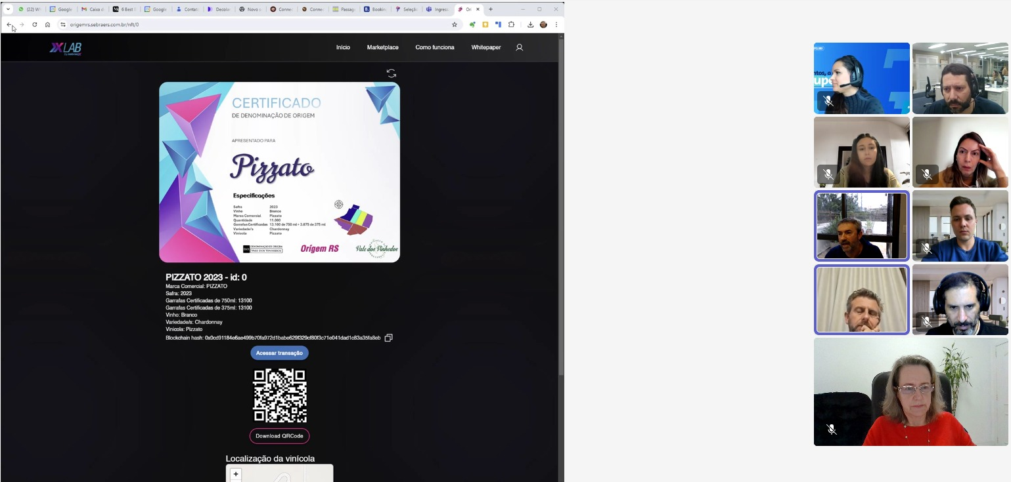Image resolution: width=1011 pixels, height=482 pixels.
Task: Select video tile of woman in red blouse
Action: (911, 392)
